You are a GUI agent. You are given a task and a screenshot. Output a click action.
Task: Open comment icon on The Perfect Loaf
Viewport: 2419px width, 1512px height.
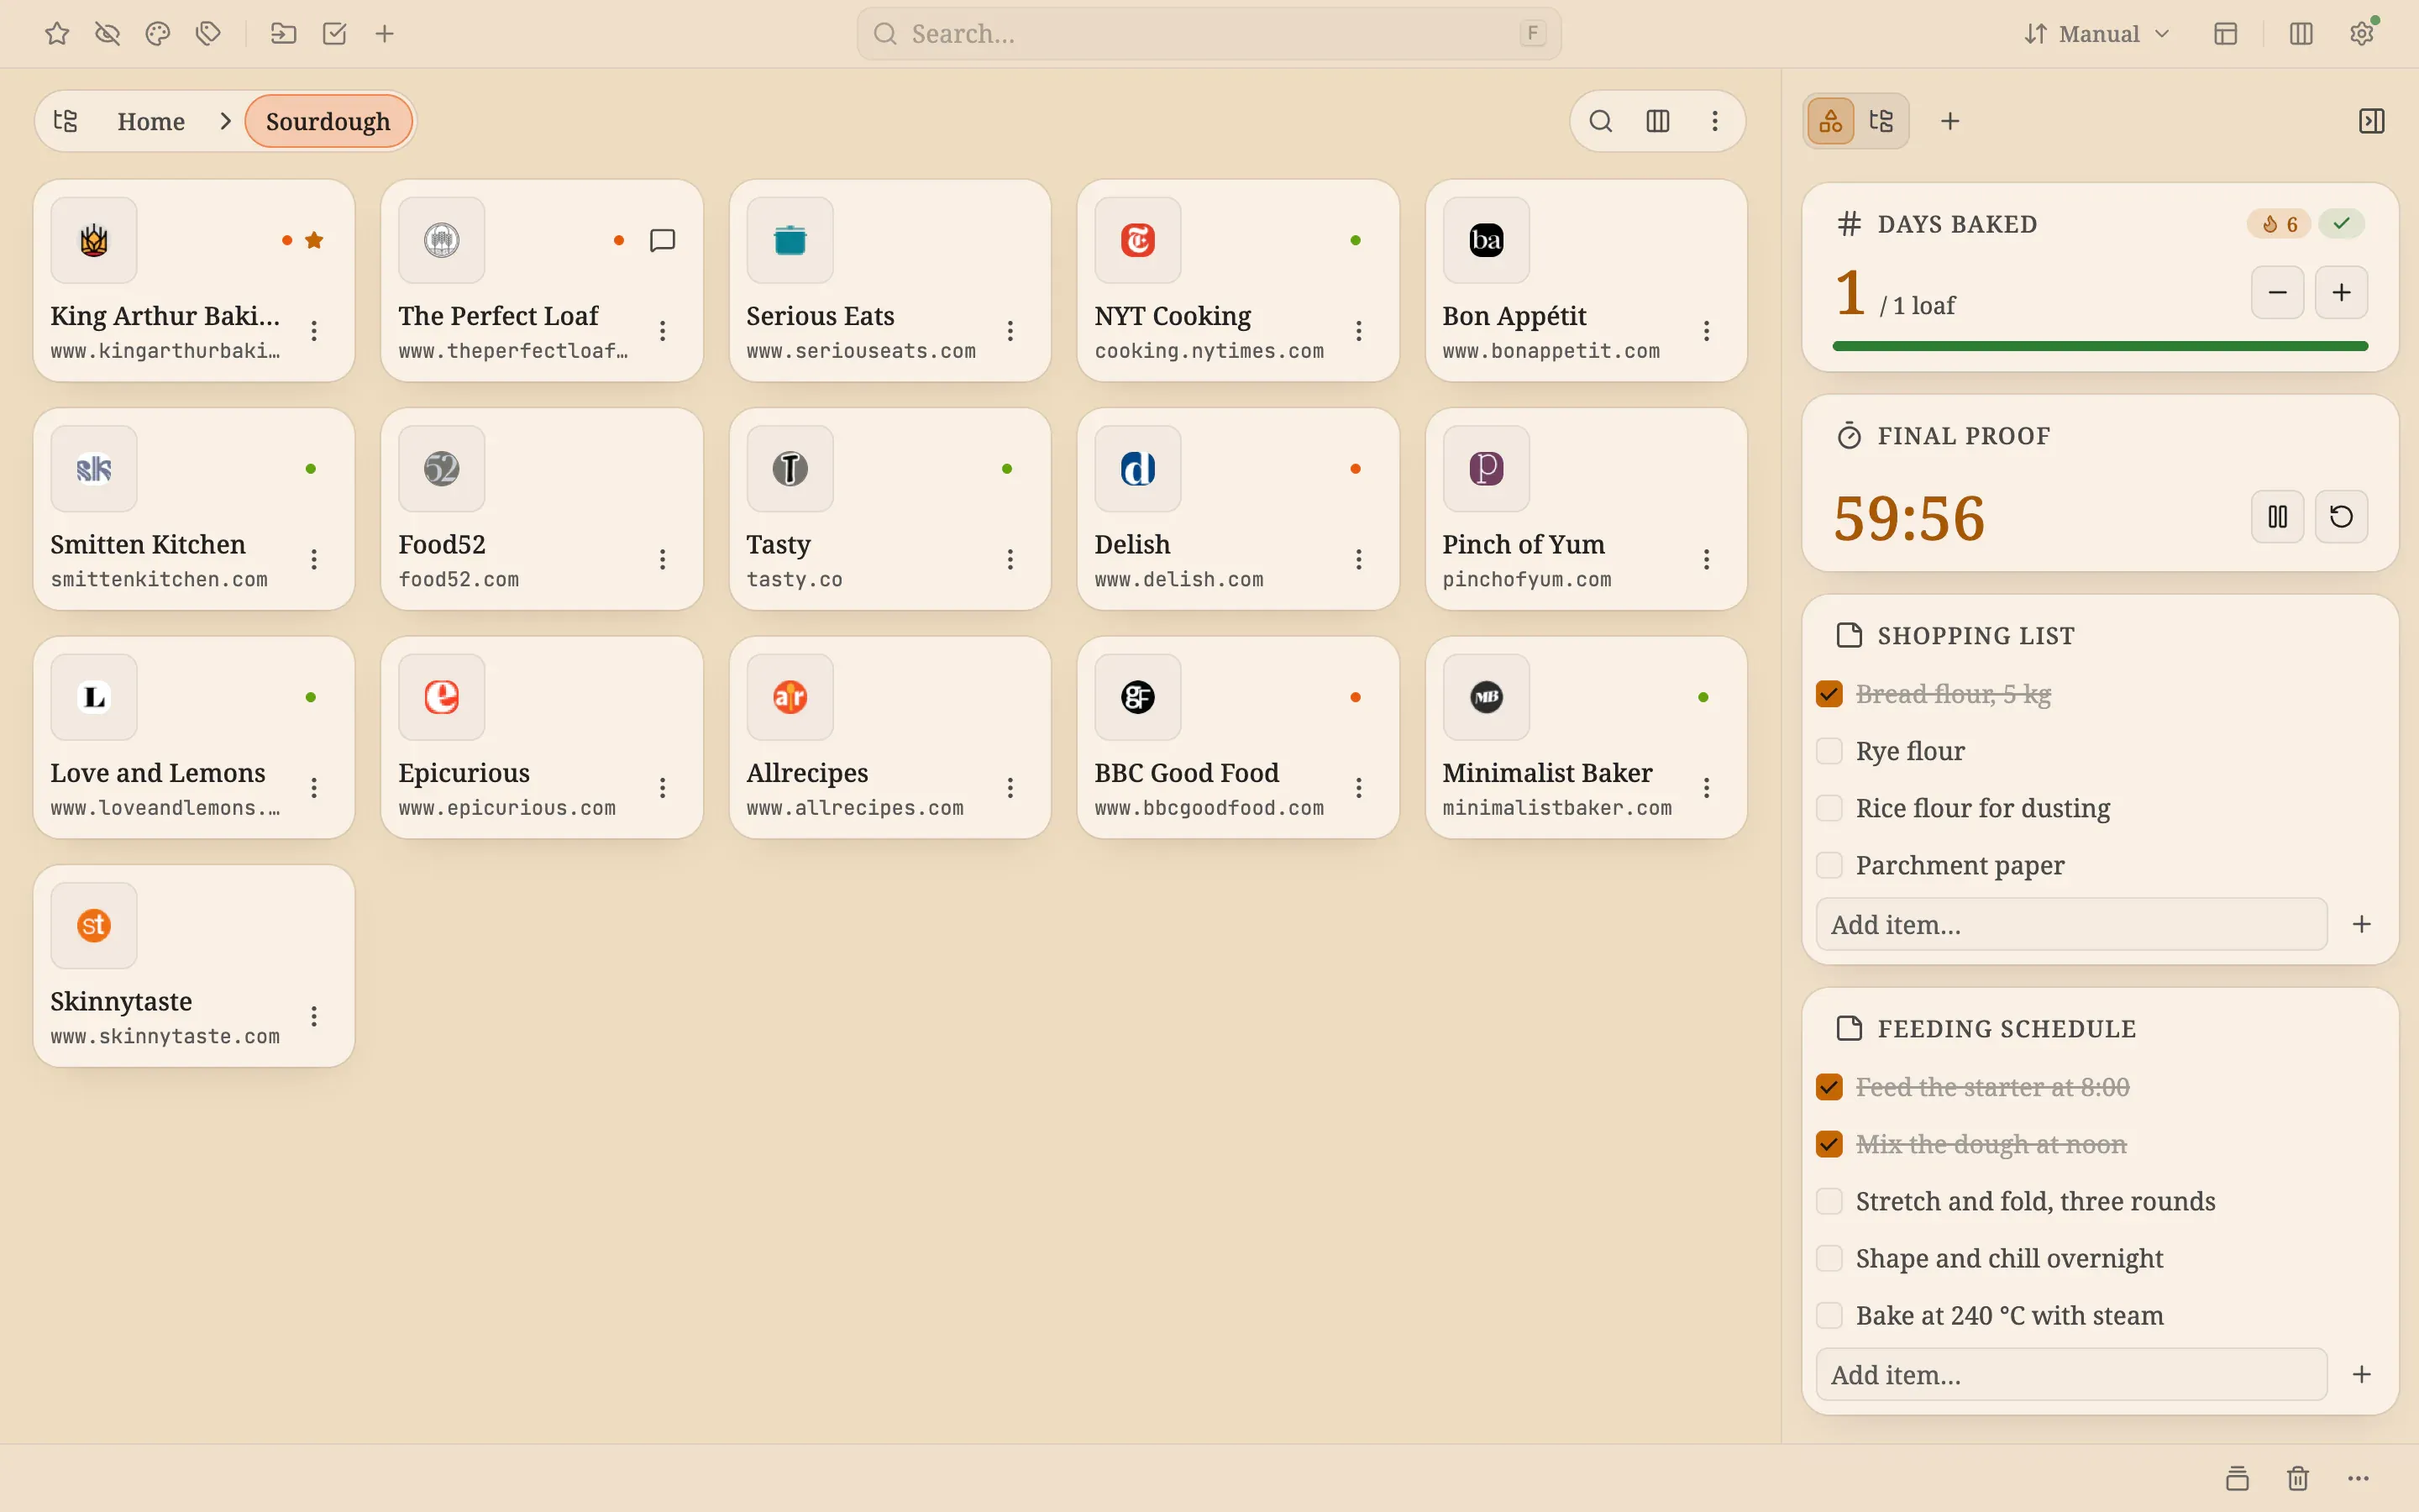tap(663, 240)
